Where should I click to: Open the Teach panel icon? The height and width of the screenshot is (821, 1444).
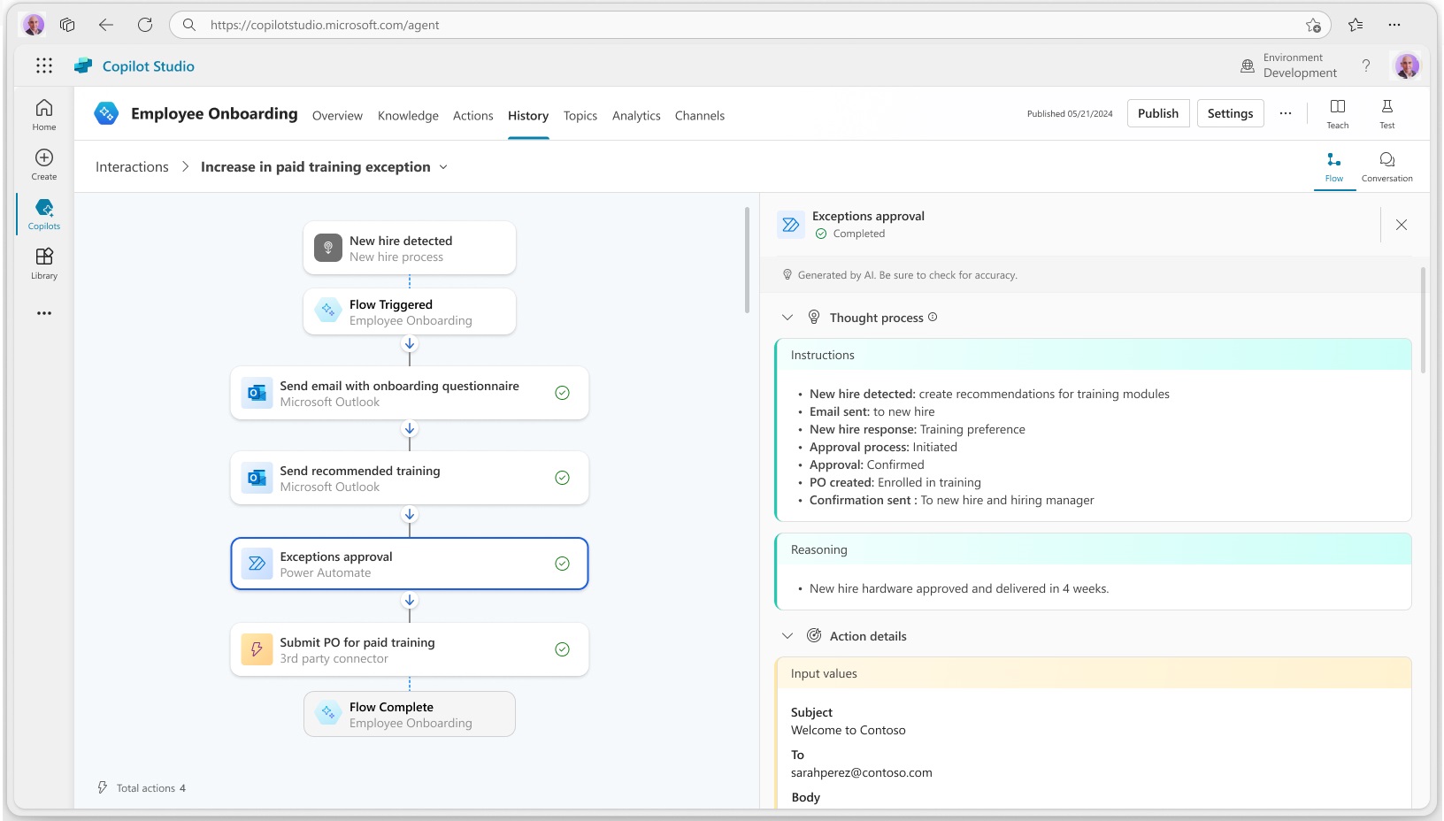[x=1337, y=112]
